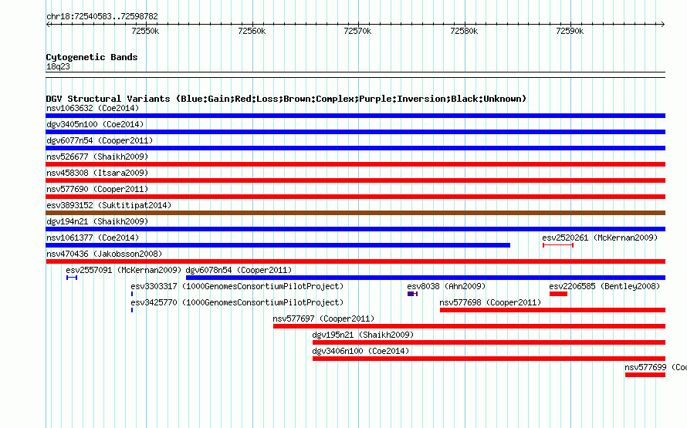Click the red bar under nsv577698
Image resolution: width=687 pixels, height=428 pixels.
(553, 310)
